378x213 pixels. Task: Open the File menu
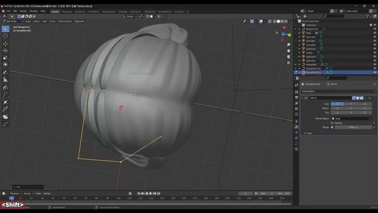(x=8, y=11)
